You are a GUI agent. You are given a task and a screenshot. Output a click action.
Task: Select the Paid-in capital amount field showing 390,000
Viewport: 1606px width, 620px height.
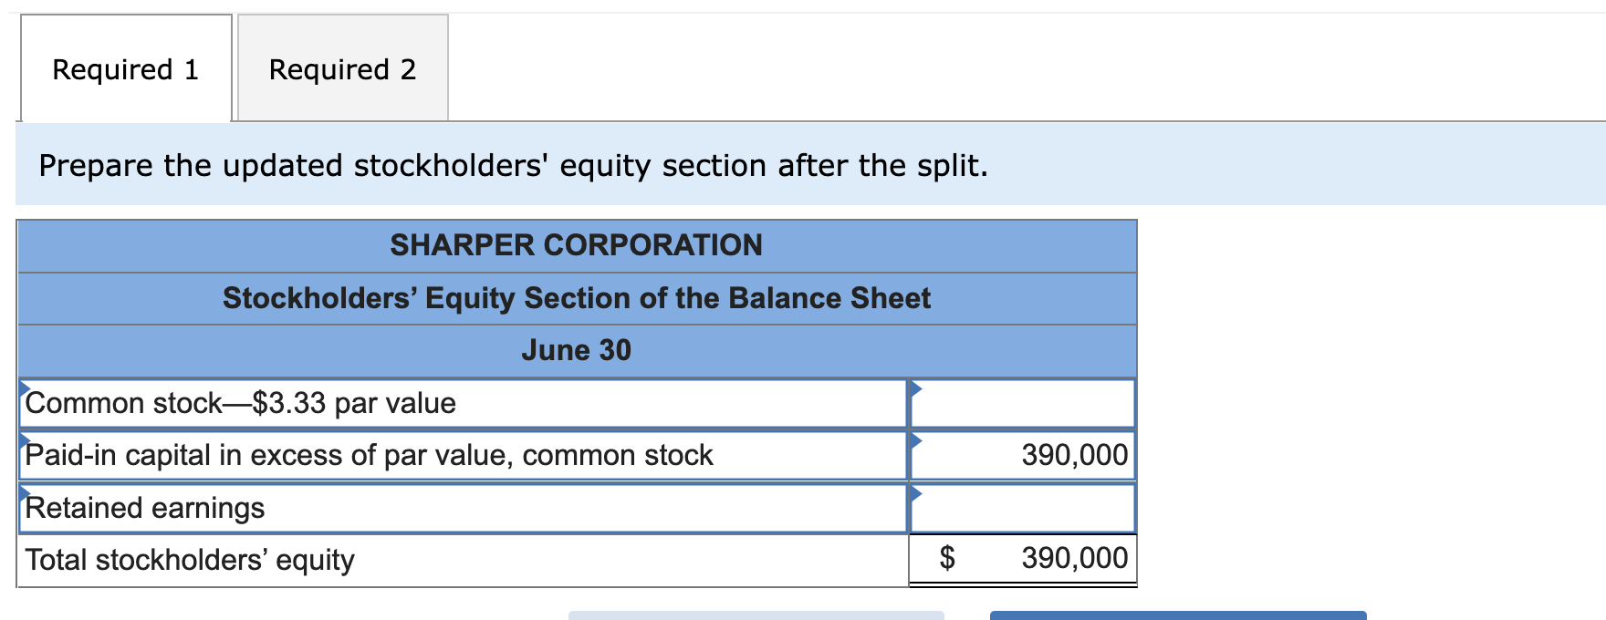[x=1023, y=455]
